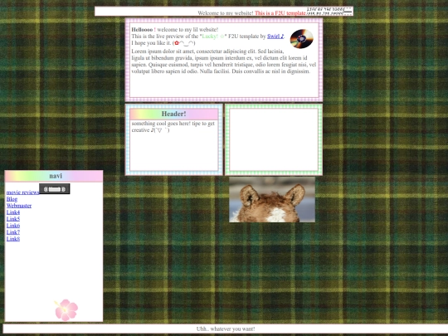The height and width of the screenshot is (336, 448).
Task: Go to the Blog page
Action: pyautogui.click(x=12, y=199)
